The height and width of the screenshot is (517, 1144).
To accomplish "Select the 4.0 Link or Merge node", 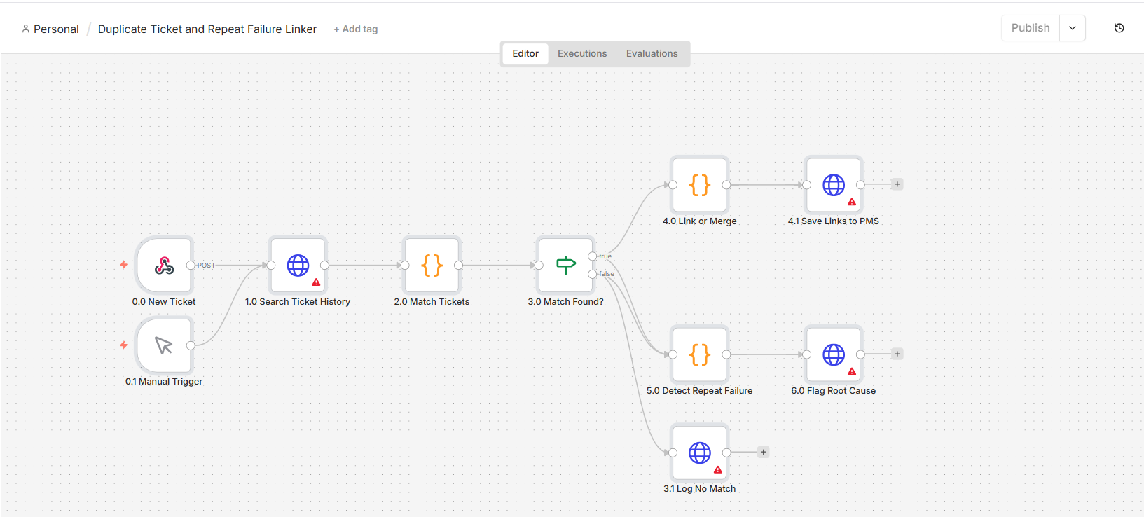I will click(700, 185).
